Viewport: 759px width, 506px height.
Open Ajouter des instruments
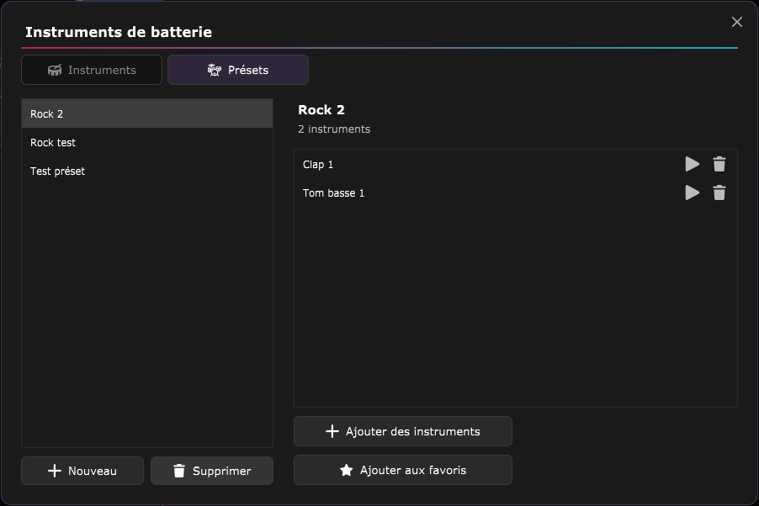[403, 431]
